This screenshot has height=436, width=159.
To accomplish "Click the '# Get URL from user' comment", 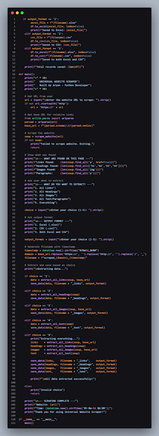I will (x=38, y=96).
